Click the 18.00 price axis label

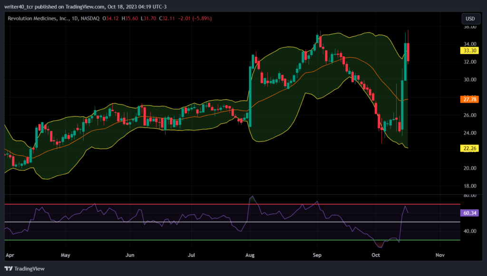coord(470,186)
